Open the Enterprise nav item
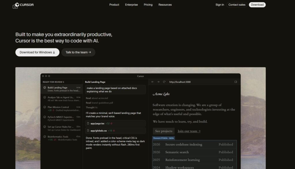 [x=131, y=5]
